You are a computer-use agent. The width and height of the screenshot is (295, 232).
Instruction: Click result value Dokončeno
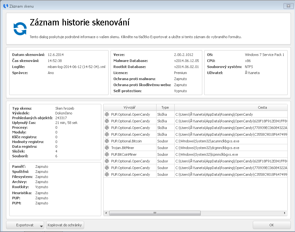tap(64, 113)
